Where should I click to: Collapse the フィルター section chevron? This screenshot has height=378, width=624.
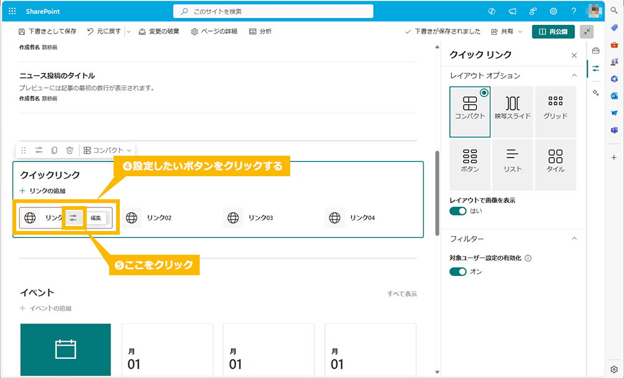(574, 239)
